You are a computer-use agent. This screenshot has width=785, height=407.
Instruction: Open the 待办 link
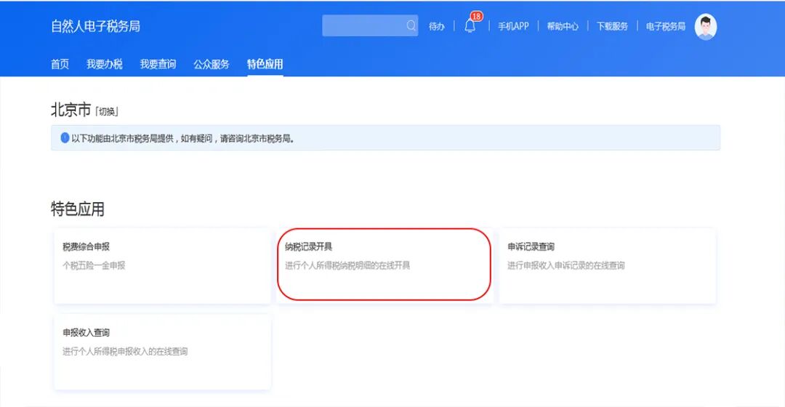(x=437, y=27)
